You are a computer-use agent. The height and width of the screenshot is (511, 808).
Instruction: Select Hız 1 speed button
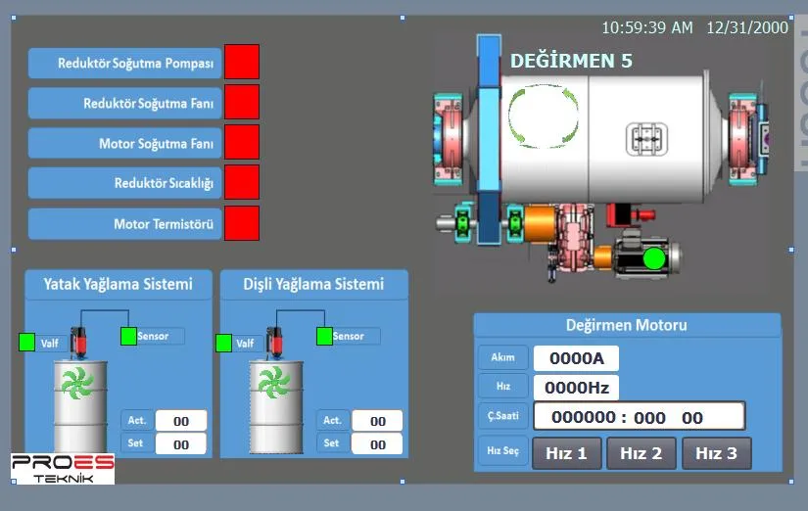566,453
